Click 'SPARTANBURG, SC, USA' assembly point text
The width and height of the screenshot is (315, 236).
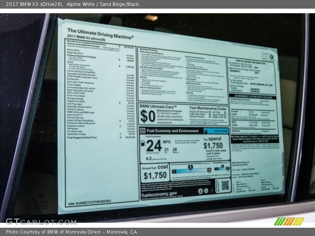coord(261,85)
